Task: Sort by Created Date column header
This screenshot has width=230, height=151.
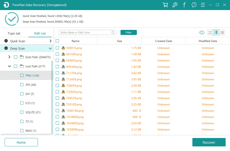Action: pyautogui.click(x=164, y=41)
